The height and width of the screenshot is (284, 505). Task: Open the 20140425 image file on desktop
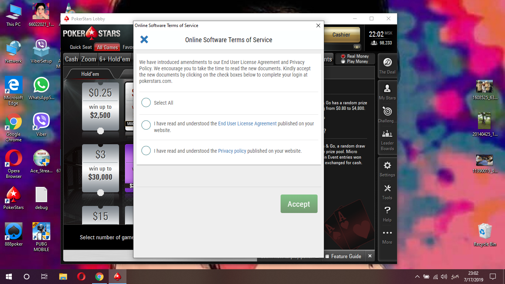(x=485, y=125)
